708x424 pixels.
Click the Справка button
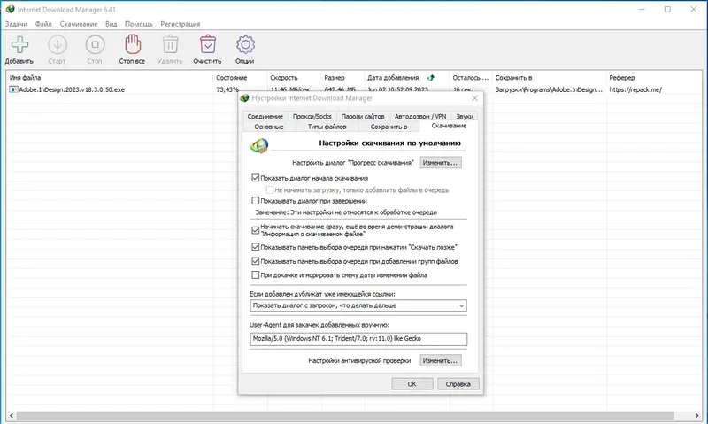coord(458,384)
